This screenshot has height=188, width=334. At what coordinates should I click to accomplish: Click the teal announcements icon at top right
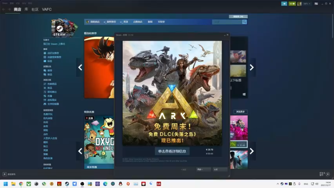(x=284, y=4)
